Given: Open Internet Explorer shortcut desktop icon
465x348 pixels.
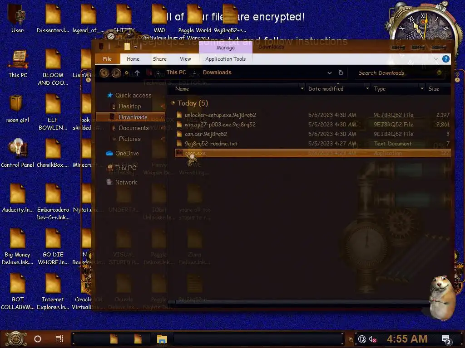Looking at the screenshot, I should [x=53, y=292].
